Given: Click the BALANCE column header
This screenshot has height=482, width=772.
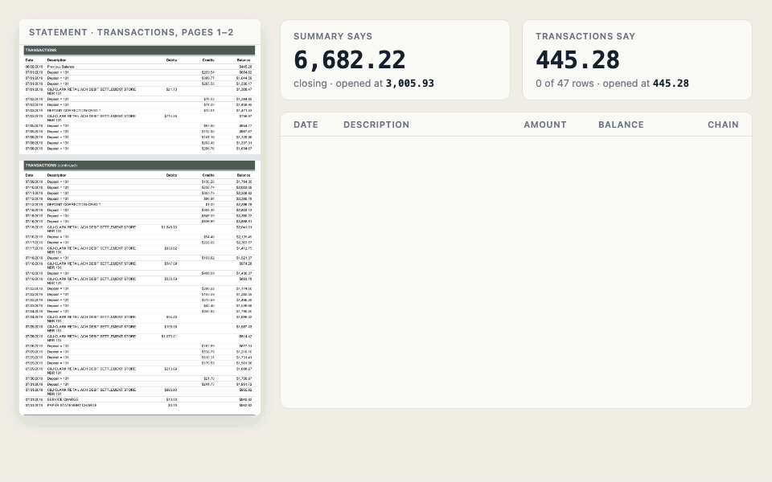Looking at the screenshot, I should (621, 125).
